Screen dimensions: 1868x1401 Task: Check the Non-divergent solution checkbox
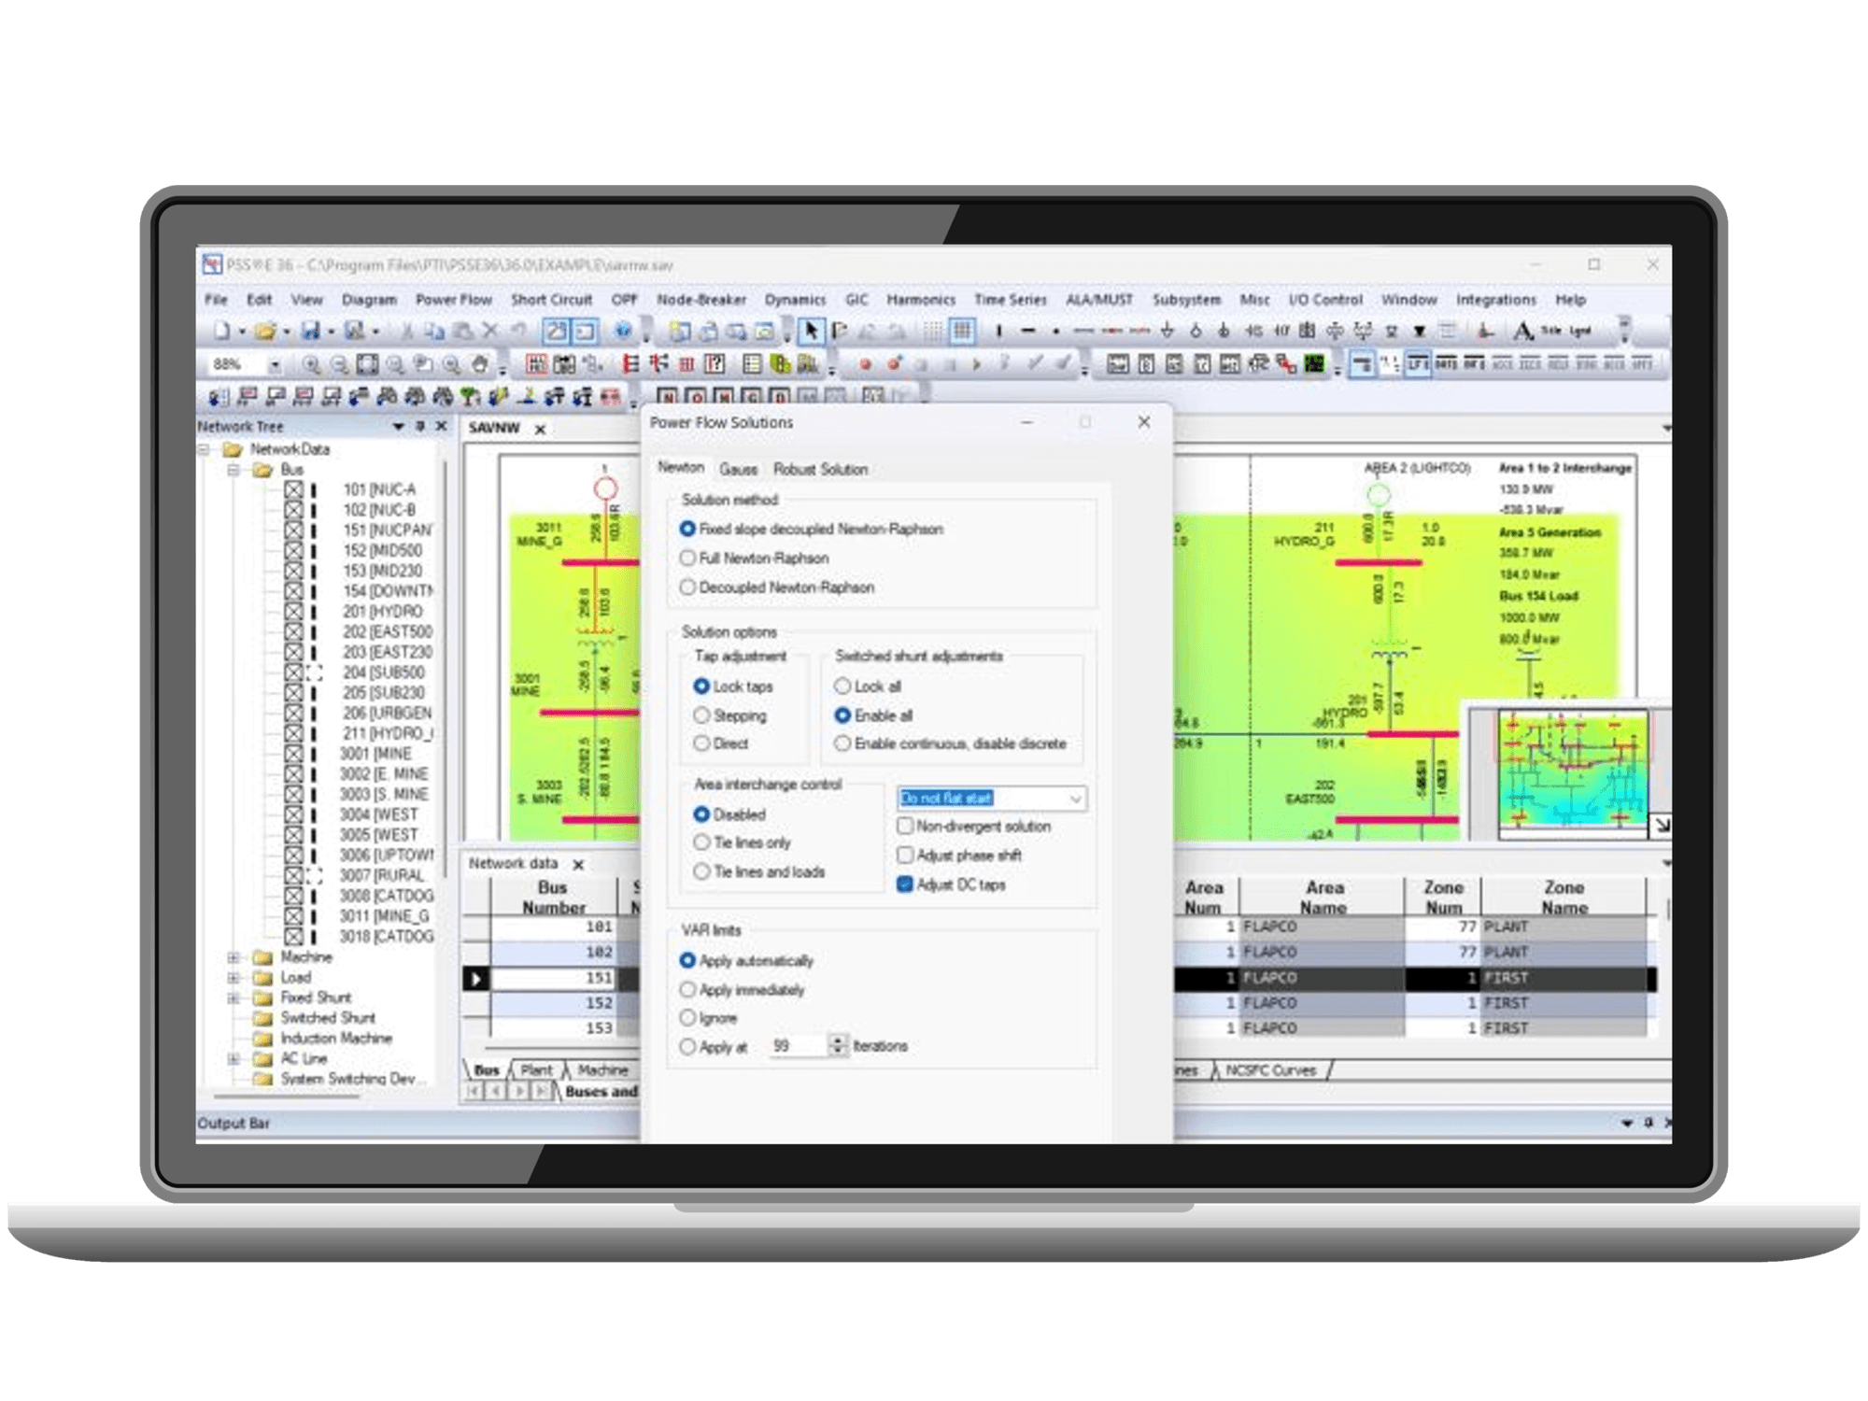click(904, 826)
